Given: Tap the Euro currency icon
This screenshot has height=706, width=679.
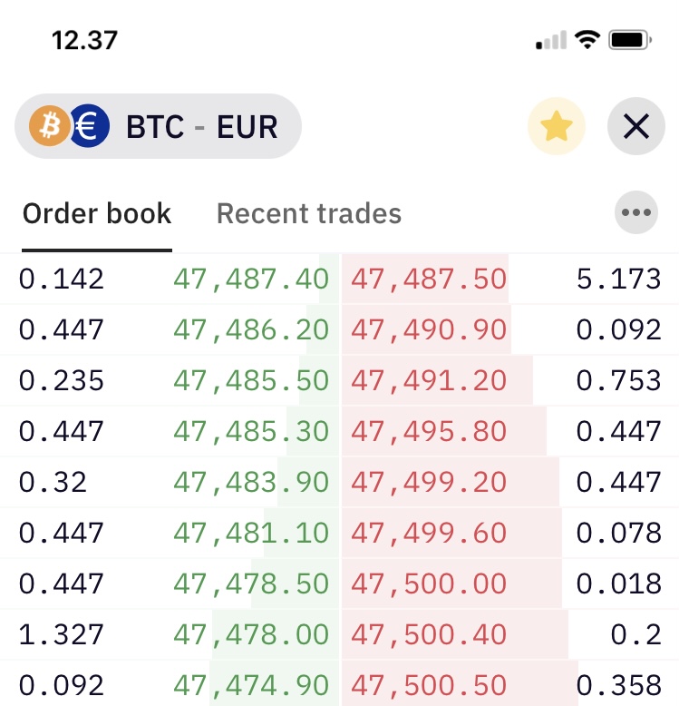Looking at the screenshot, I should [x=90, y=126].
